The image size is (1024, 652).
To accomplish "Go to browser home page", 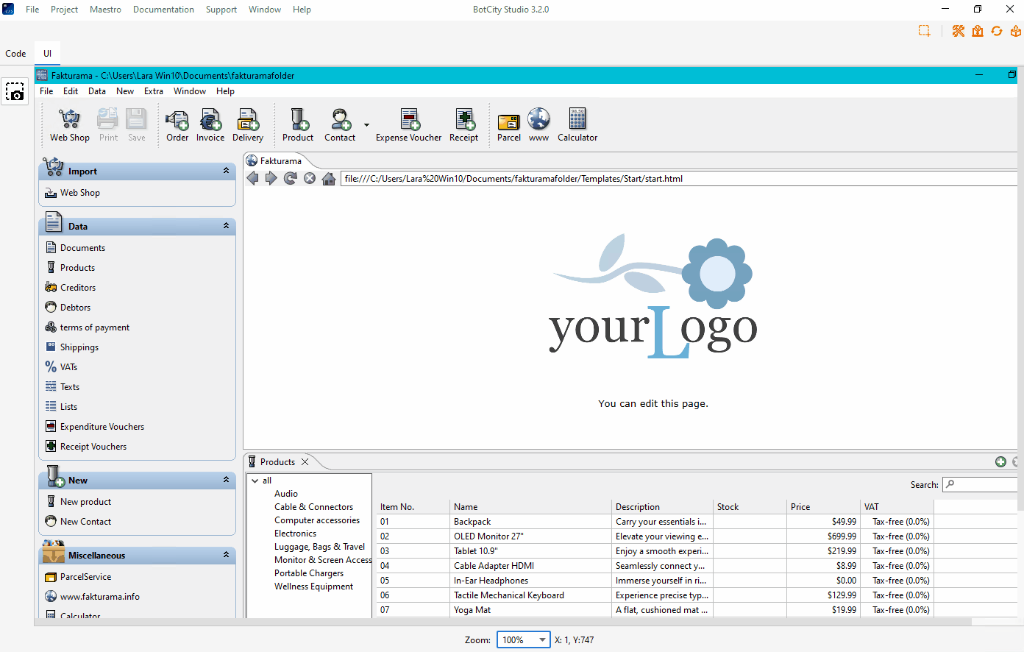I will coord(329,178).
